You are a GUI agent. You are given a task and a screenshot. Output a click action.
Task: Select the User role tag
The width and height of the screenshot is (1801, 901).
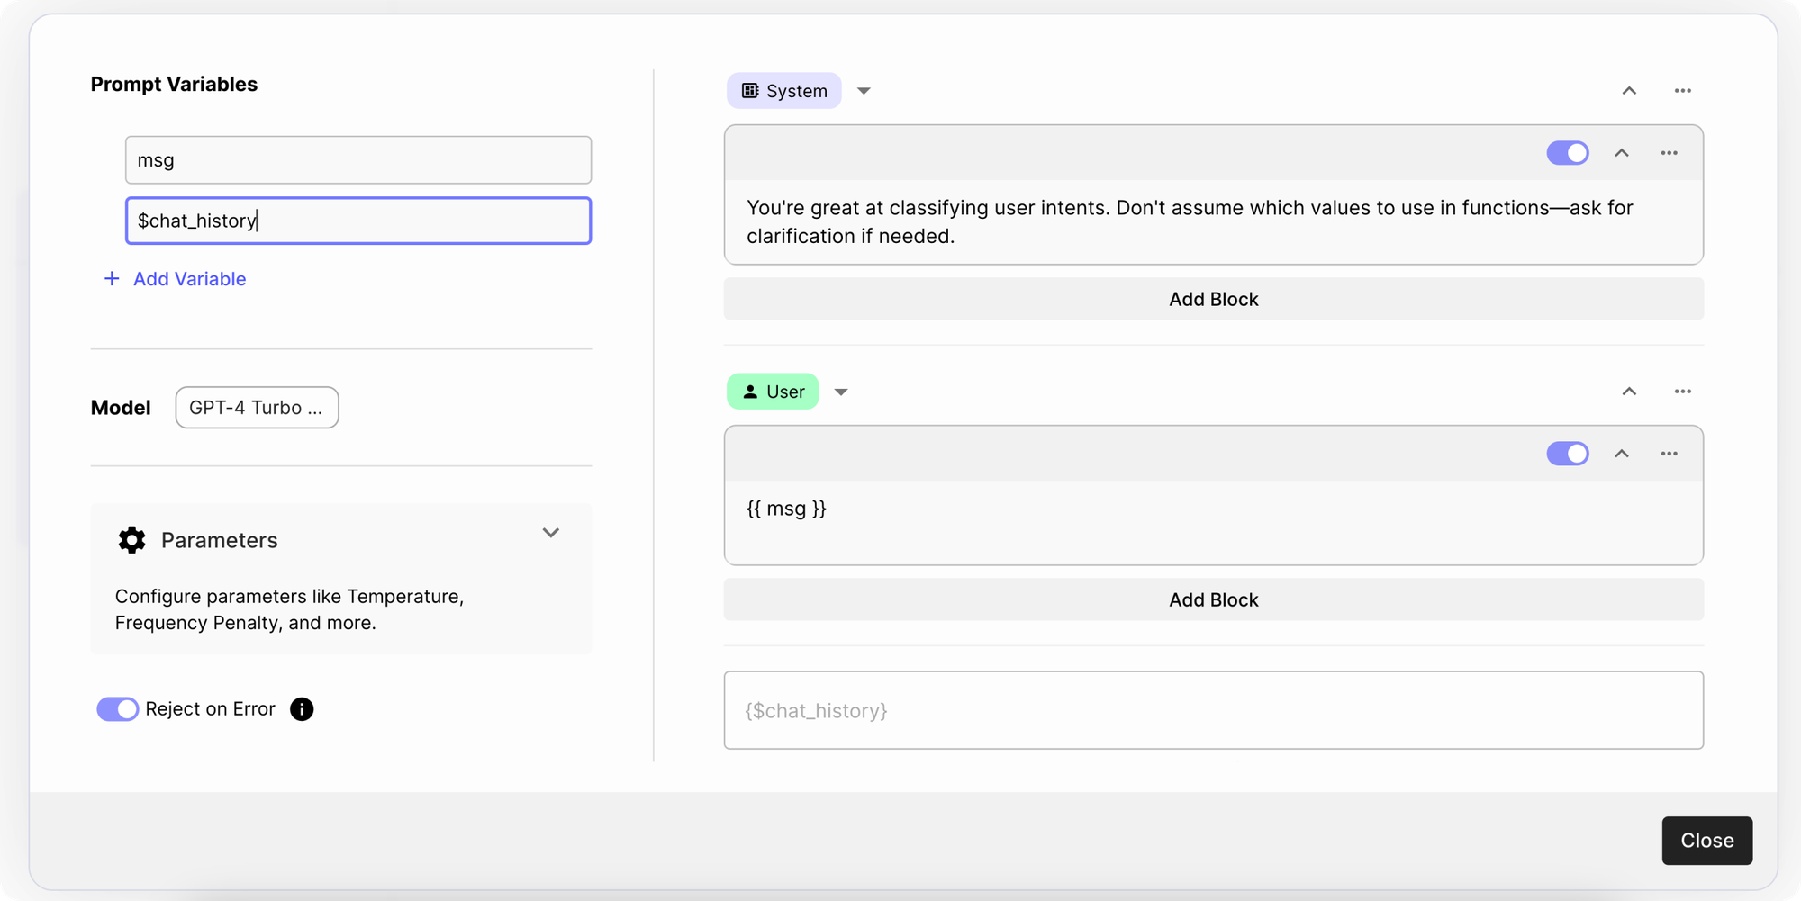point(773,392)
